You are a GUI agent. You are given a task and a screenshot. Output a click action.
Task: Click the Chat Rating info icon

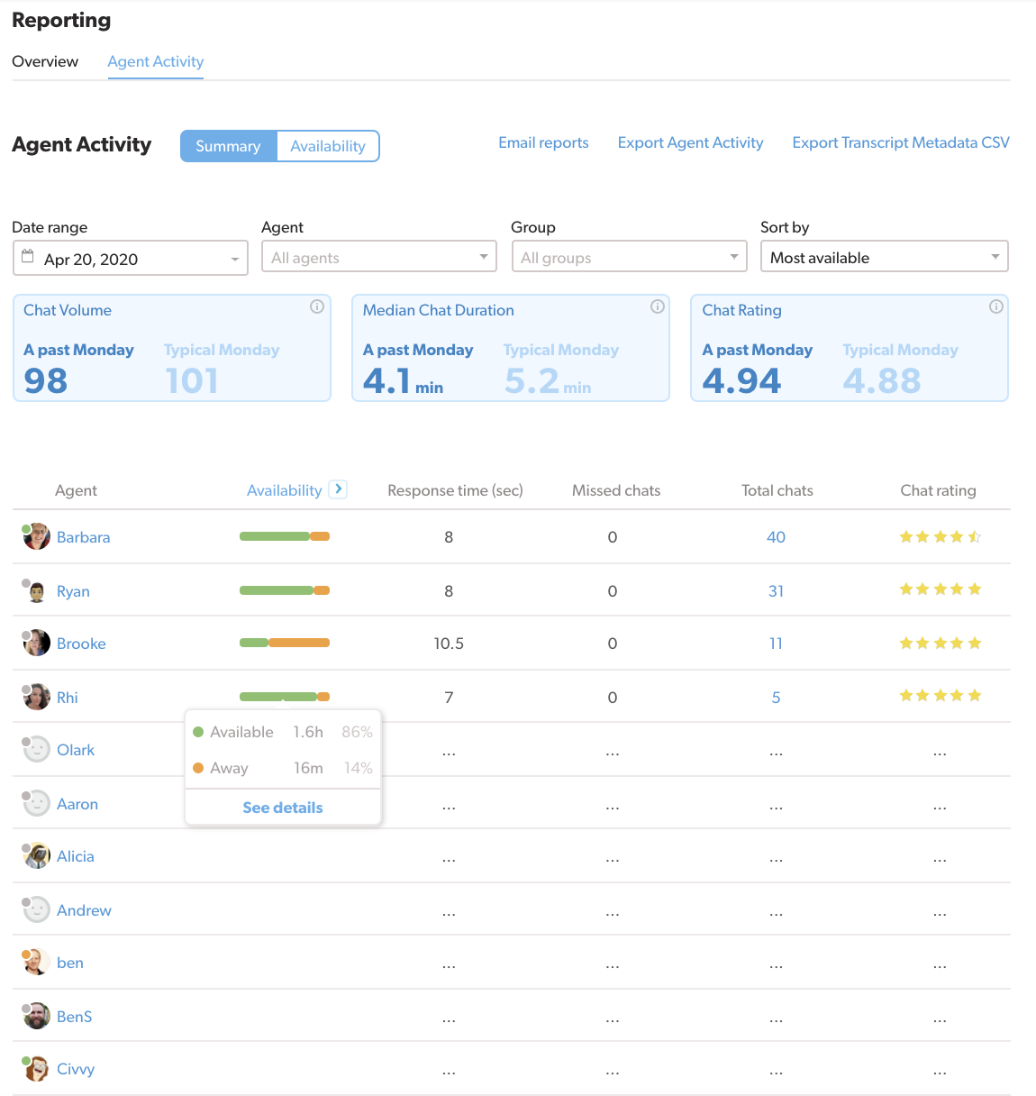996,306
